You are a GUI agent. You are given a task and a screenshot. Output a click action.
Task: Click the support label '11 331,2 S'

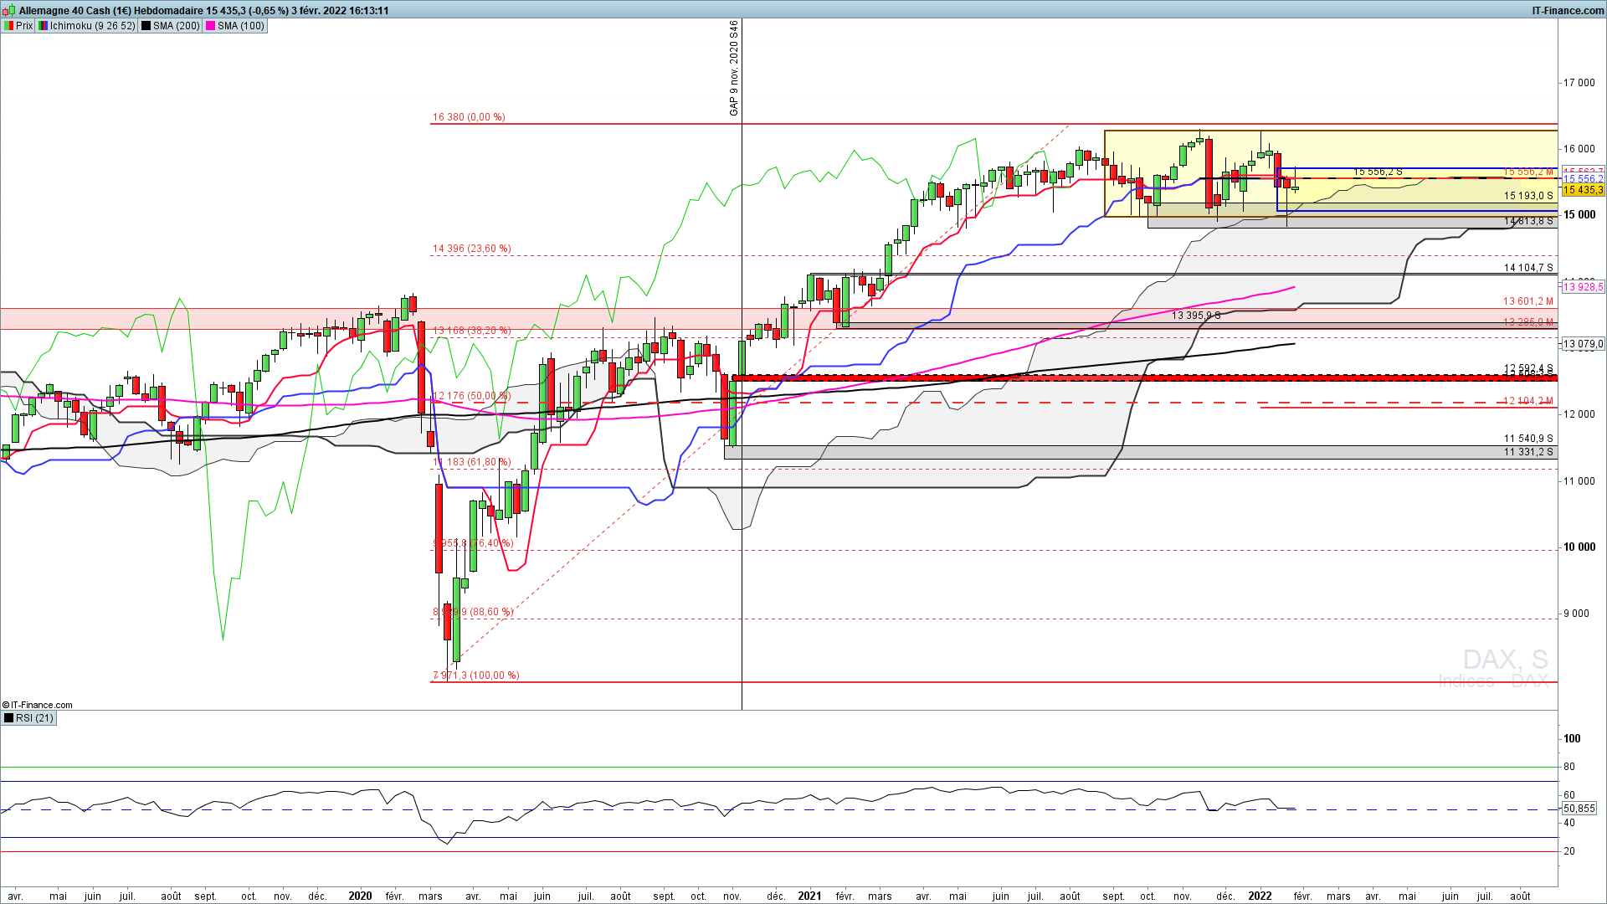pyautogui.click(x=1528, y=452)
